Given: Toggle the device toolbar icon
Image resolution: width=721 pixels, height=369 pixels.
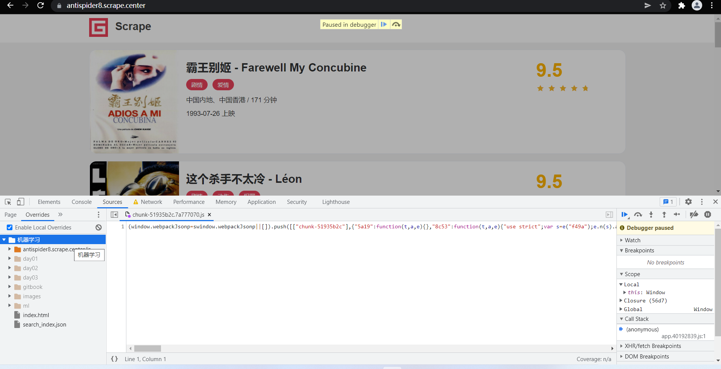Looking at the screenshot, I should (21, 202).
